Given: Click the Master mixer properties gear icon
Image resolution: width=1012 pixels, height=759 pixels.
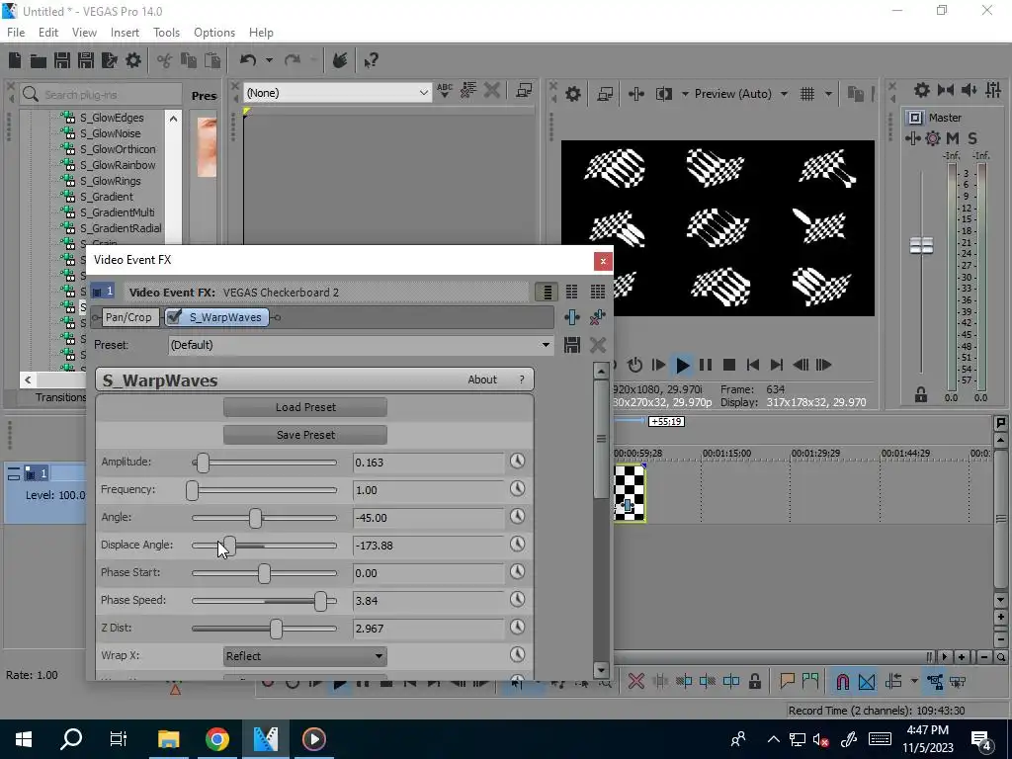Looking at the screenshot, I should [922, 90].
